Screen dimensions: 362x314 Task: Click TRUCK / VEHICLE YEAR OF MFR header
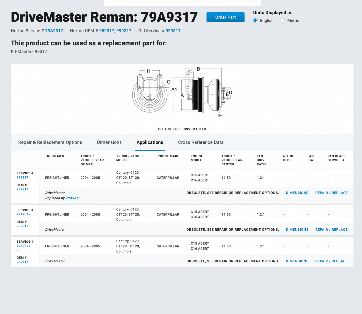coord(92,160)
